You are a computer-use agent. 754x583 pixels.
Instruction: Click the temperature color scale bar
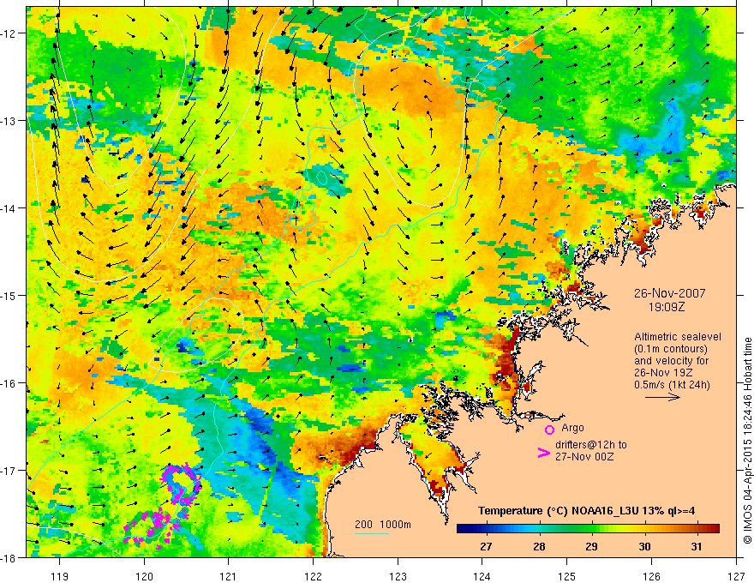[x=588, y=529]
